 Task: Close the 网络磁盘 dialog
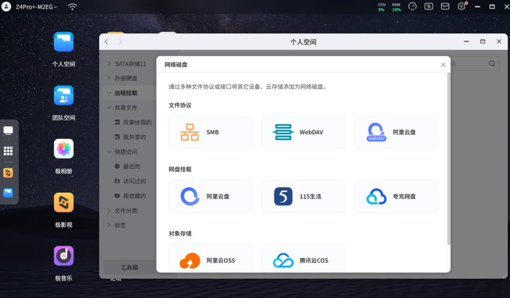click(443, 65)
